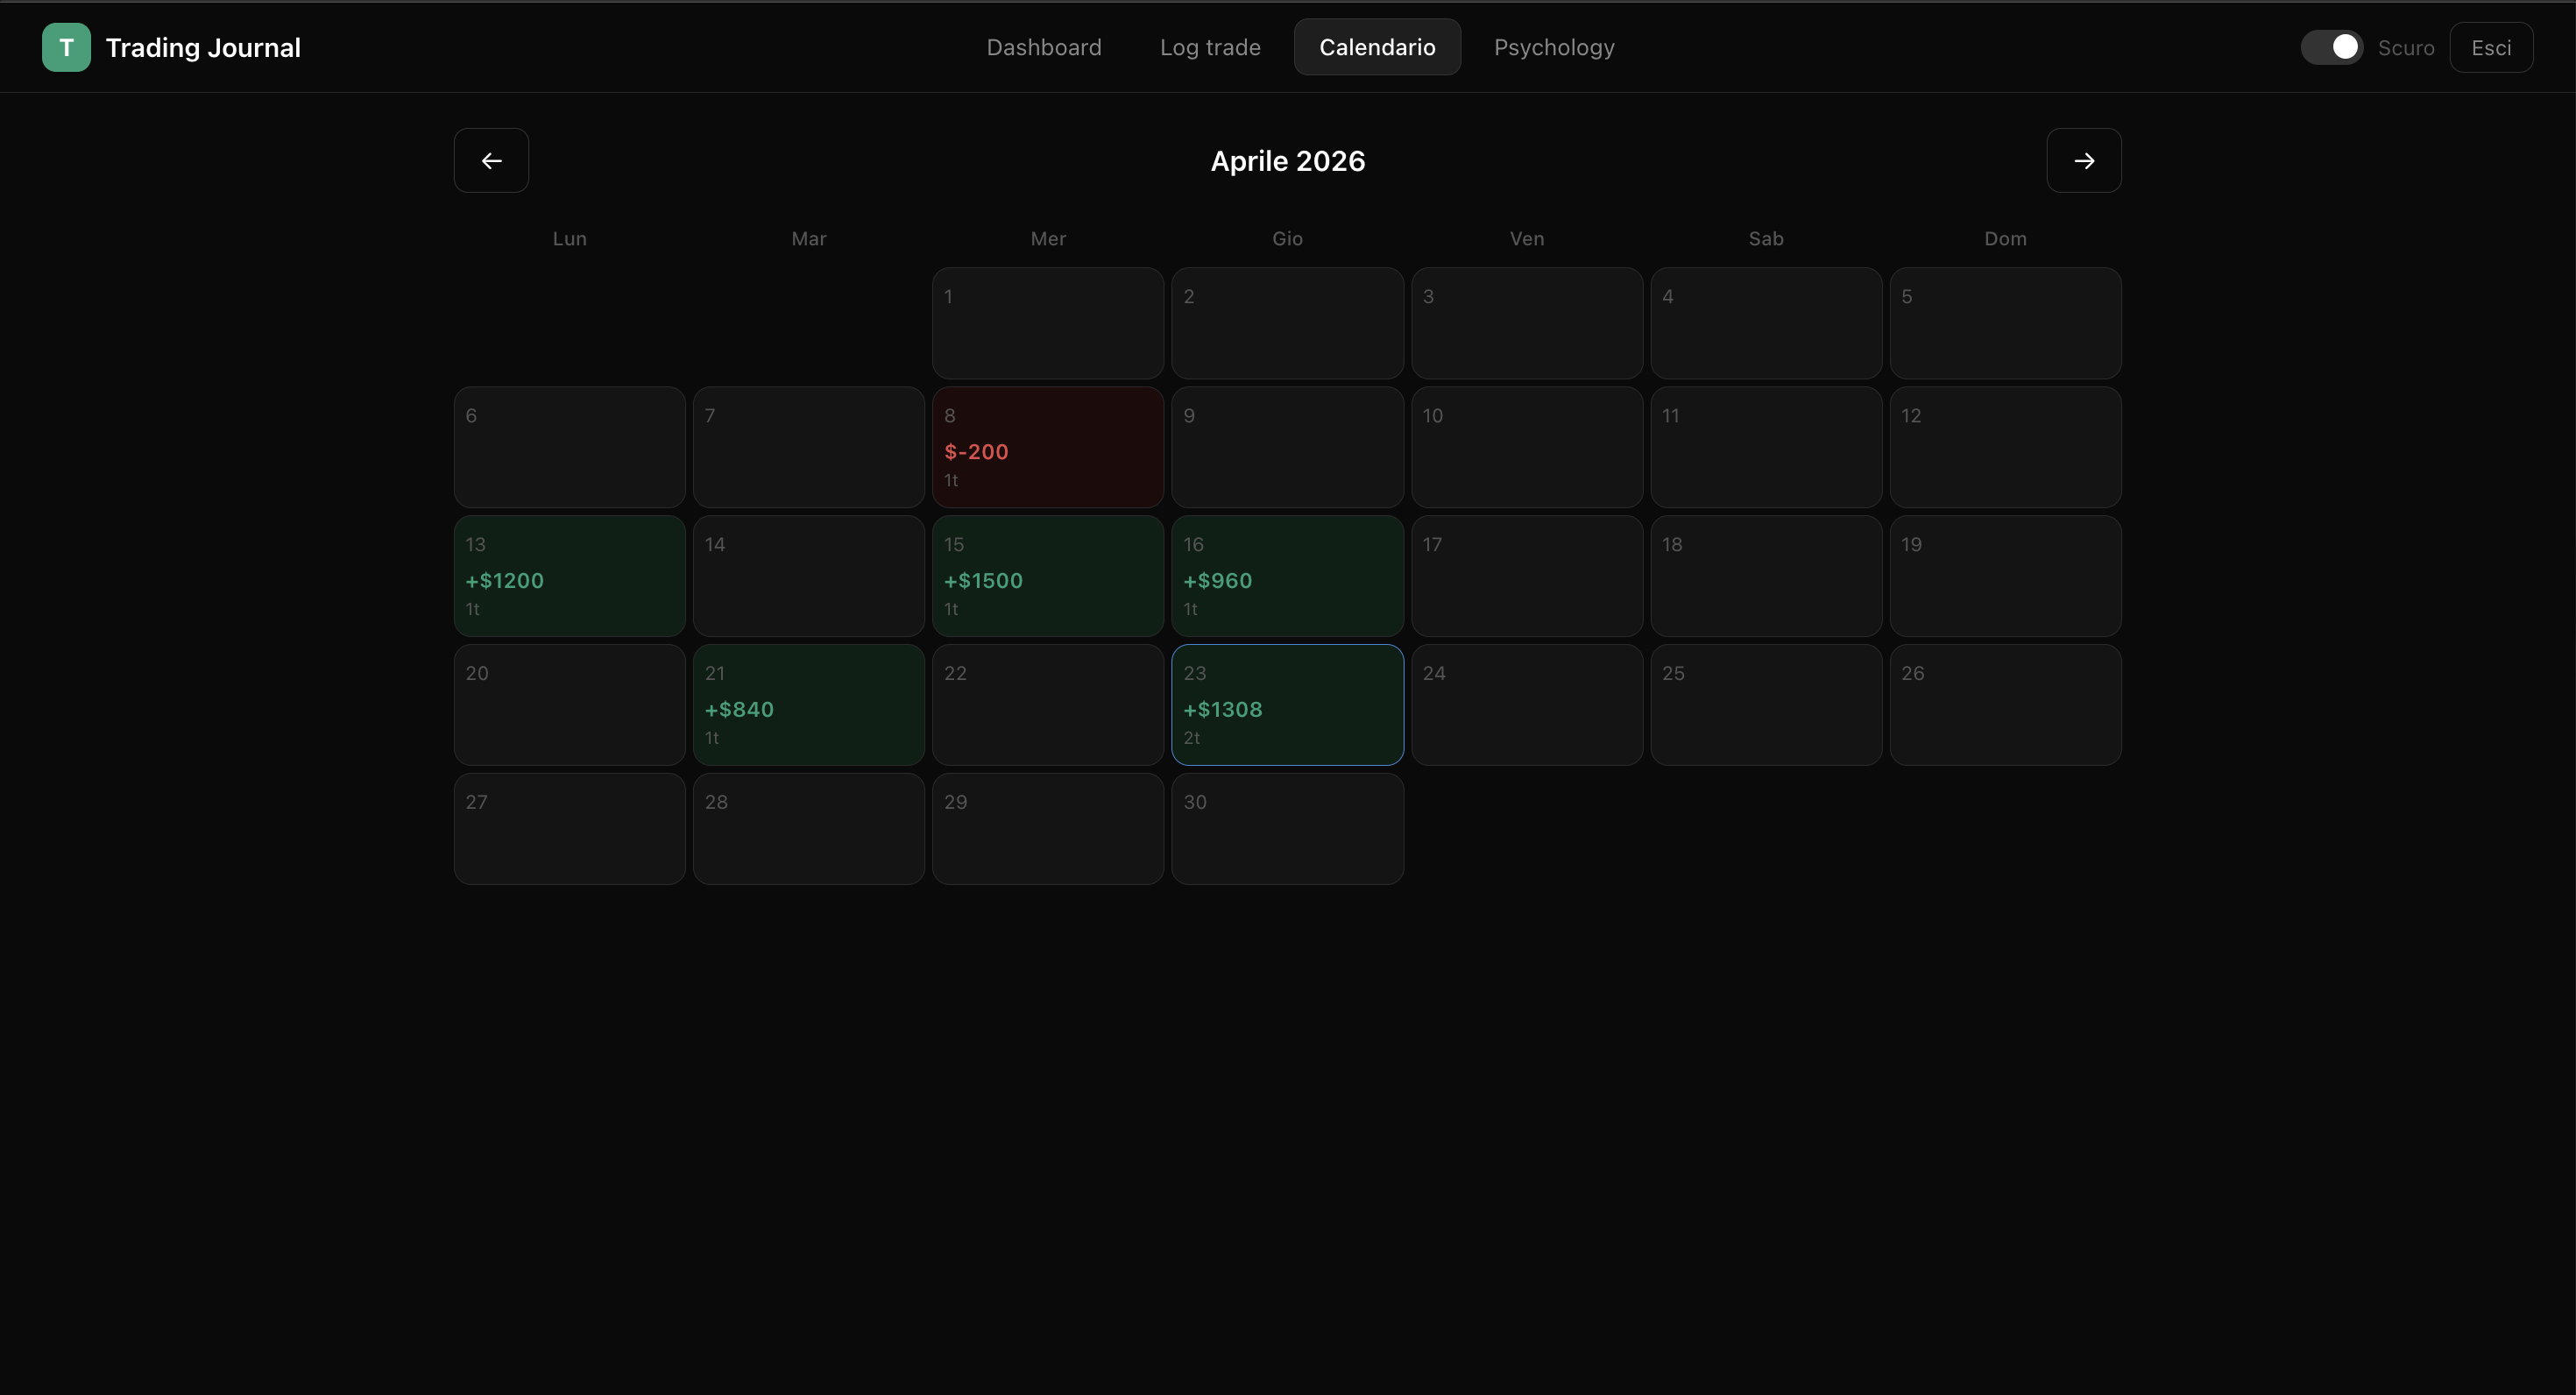Image resolution: width=2576 pixels, height=1395 pixels.
Task: Open the Dashboard section
Action: (1044, 47)
